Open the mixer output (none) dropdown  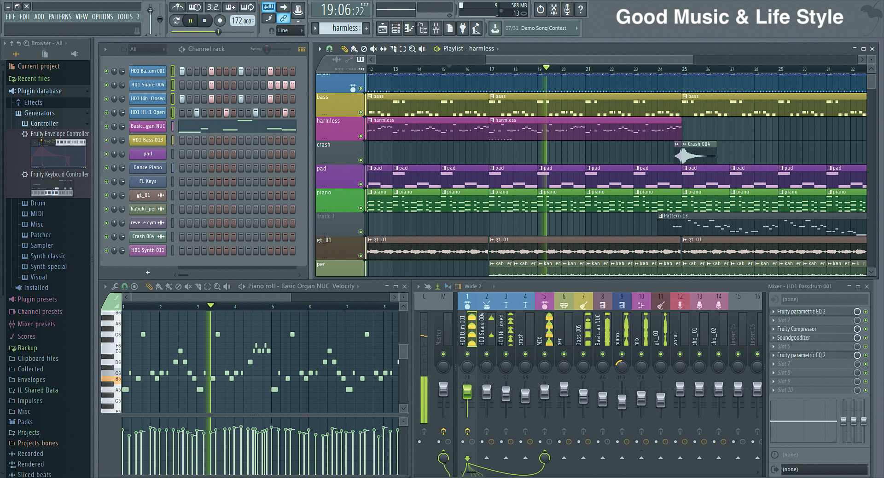[824, 469]
